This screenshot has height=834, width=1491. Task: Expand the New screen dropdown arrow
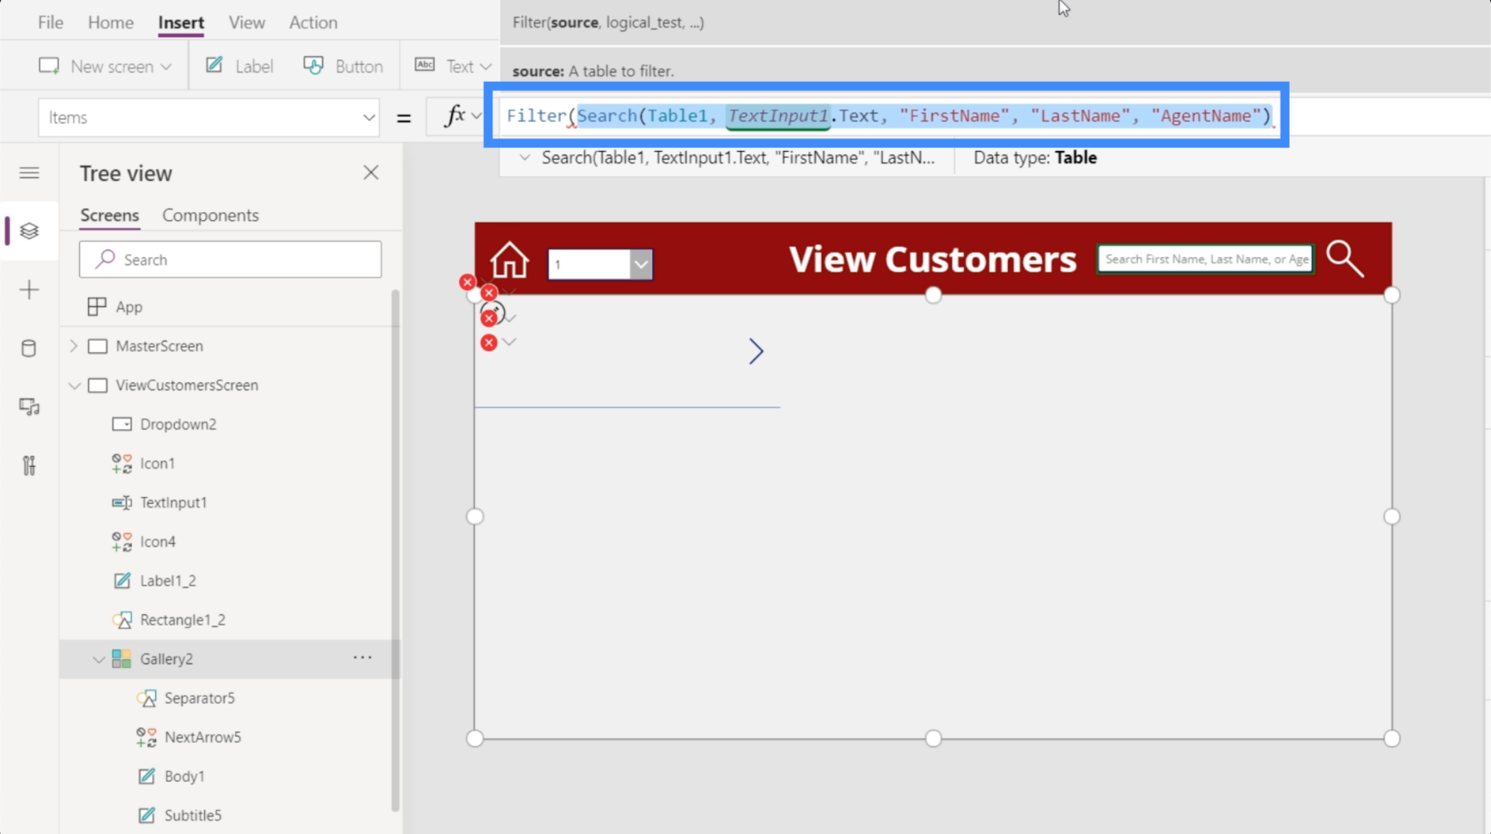tap(166, 67)
